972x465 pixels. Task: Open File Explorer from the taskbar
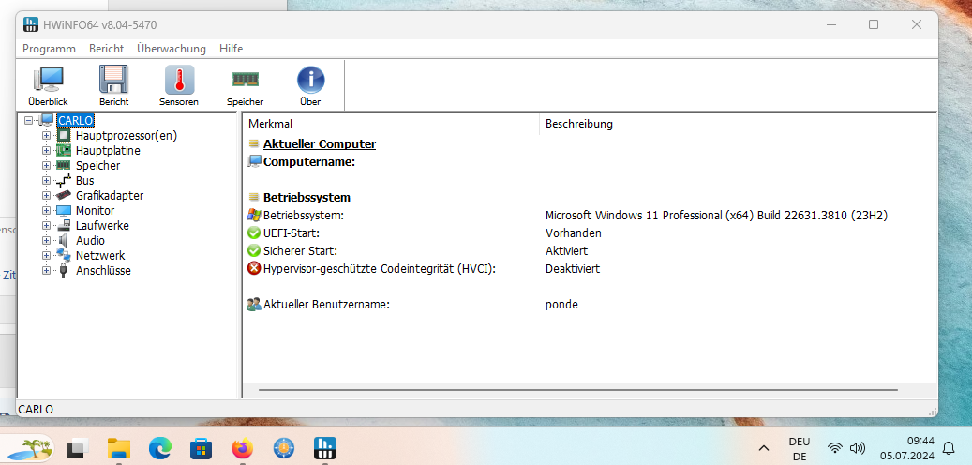coord(119,447)
